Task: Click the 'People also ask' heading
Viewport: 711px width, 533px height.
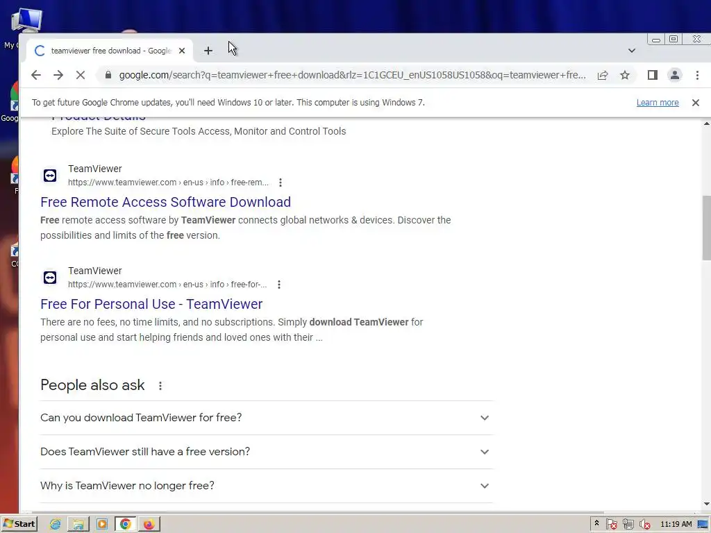Action: tap(92, 385)
